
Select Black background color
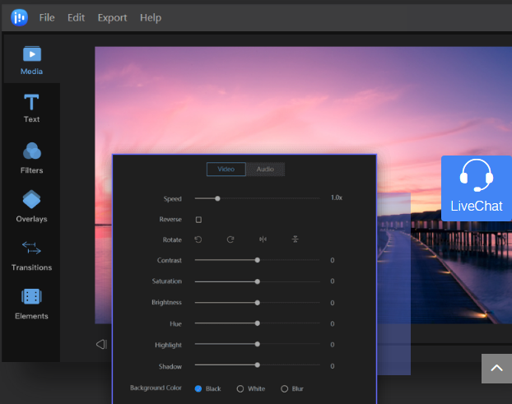pyautogui.click(x=198, y=388)
